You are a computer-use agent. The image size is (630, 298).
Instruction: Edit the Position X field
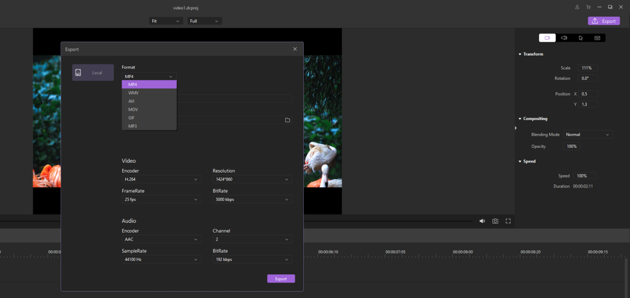pos(588,94)
